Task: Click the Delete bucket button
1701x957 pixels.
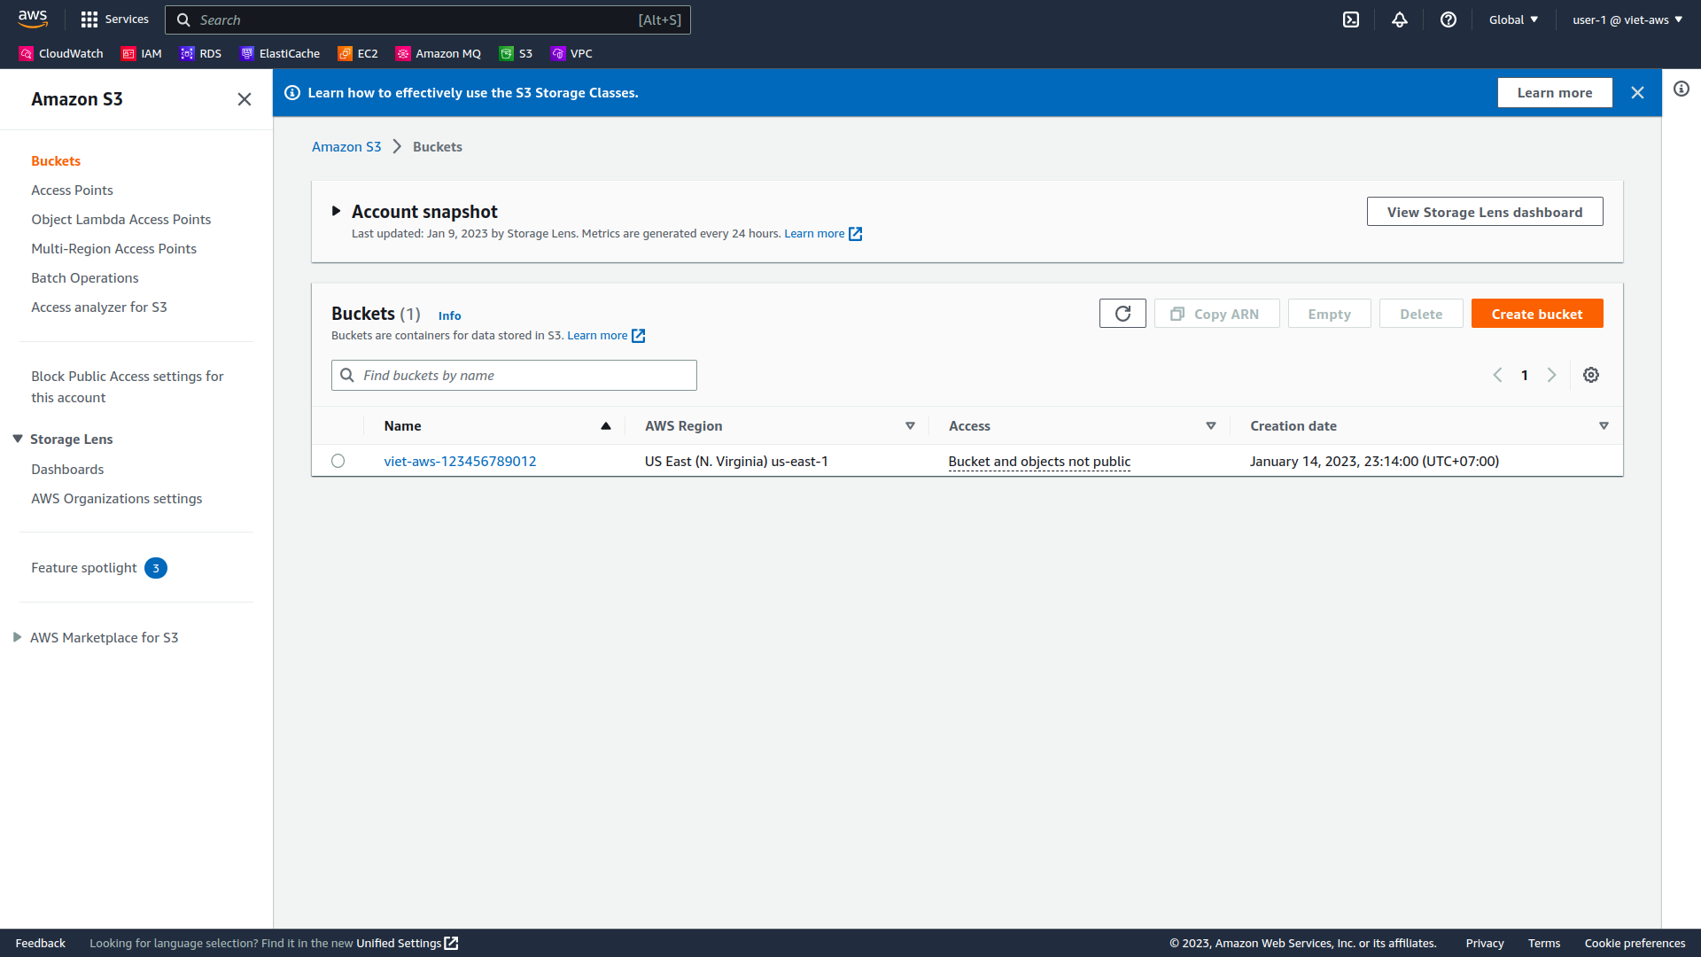Action: point(1421,314)
